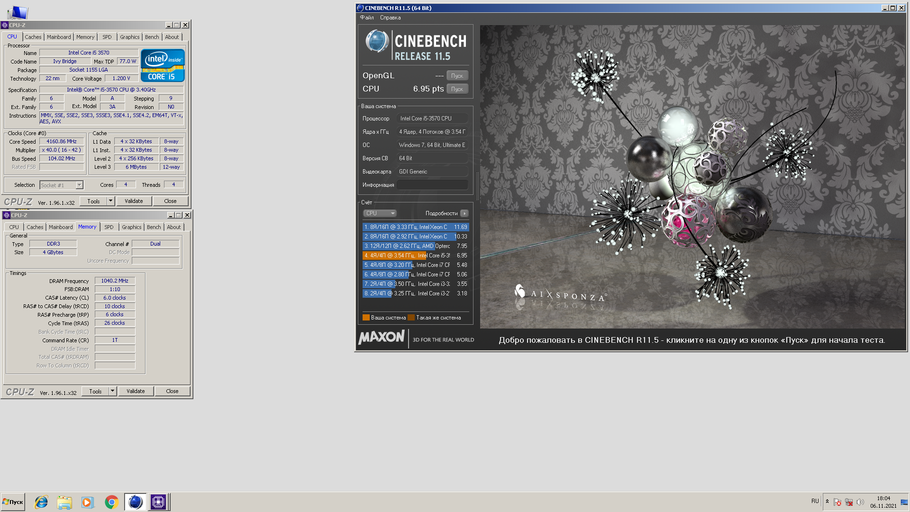Click Close button in lower CPU-Z
Screen dimensions: 910x512
pyautogui.click(x=172, y=391)
